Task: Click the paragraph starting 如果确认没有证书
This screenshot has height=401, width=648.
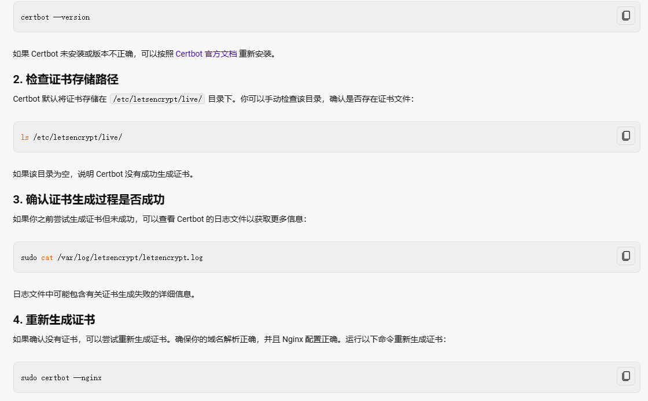Action: coord(229,339)
